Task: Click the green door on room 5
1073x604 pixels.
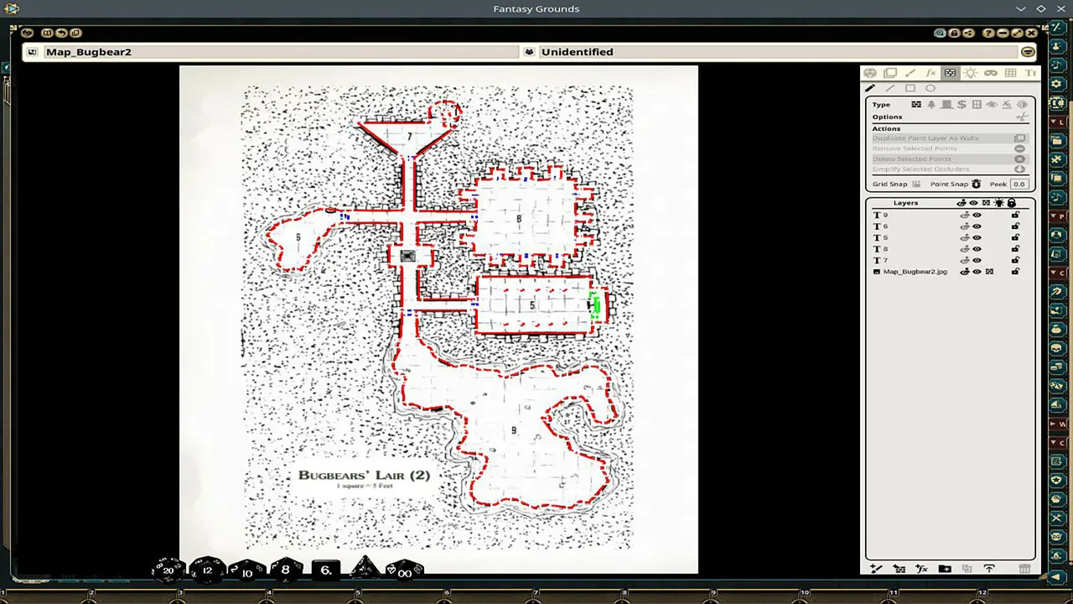Action: pos(595,305)
